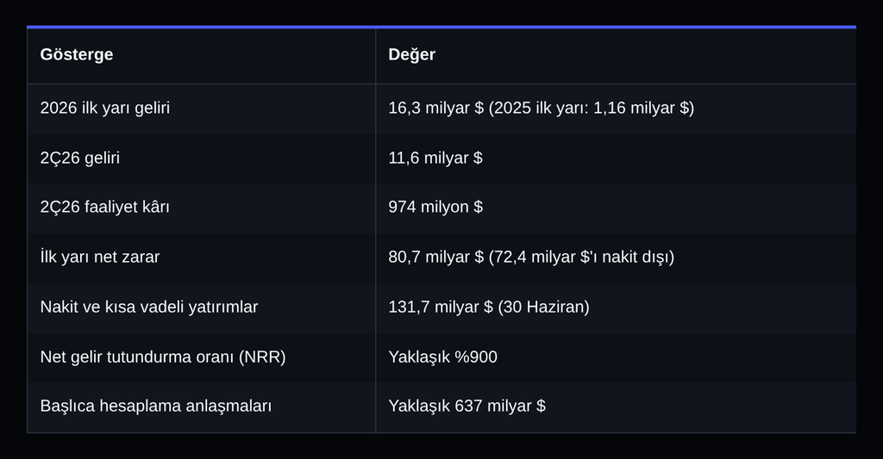Select the 2026 ilk yarı geliri row label
Viewport: 883px width, 459px height.
pos(104,108)
